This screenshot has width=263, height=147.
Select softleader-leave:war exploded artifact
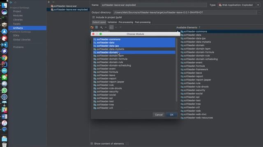point(68,9)
